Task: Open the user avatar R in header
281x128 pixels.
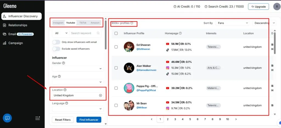Action: point(277,7)
